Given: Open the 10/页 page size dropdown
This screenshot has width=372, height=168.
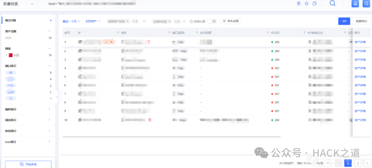Looking at the screenshot, I should [x=323, y=163].
